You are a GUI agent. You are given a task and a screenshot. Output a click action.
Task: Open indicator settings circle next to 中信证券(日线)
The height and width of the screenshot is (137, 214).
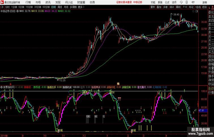pos(18,11)
